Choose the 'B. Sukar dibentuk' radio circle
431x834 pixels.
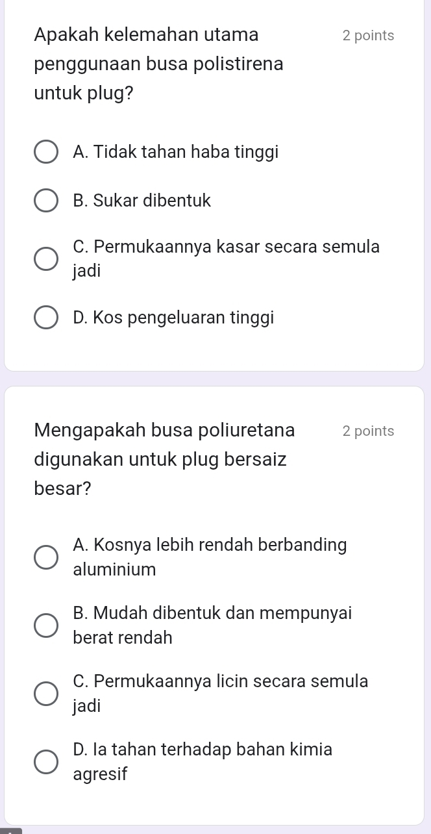[x=45, y=201]
